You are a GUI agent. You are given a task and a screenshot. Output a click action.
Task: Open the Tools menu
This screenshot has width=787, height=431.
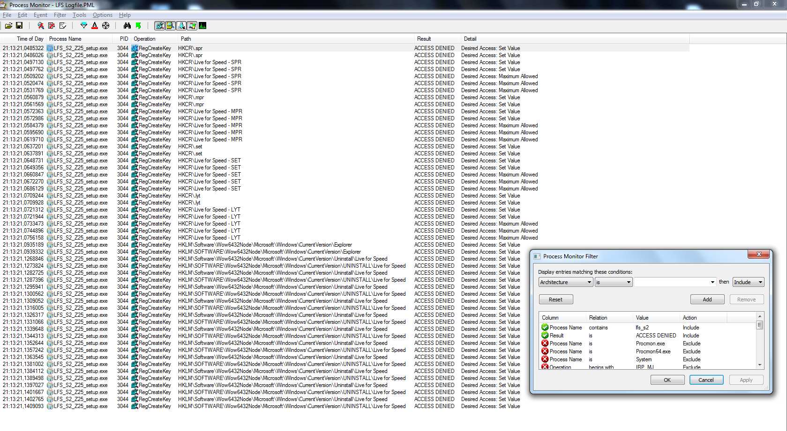coord(79,15)
